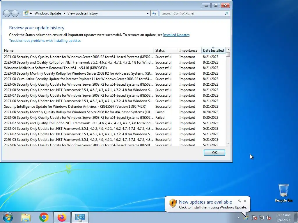The image size is (298, 223).
Task: Click the search magnifier icon
Action: tap(226, 13)
